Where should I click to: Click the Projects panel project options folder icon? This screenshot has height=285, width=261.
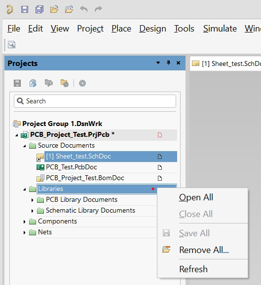point(65,83)
